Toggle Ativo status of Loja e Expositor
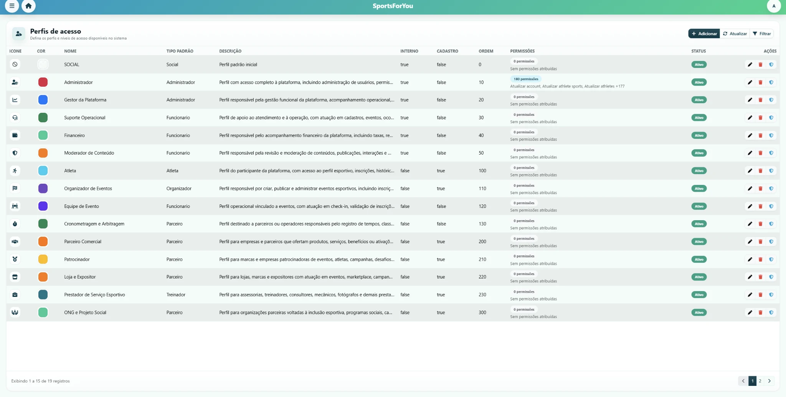The width and height of the screenshot is (786, 397). (699, 277)
